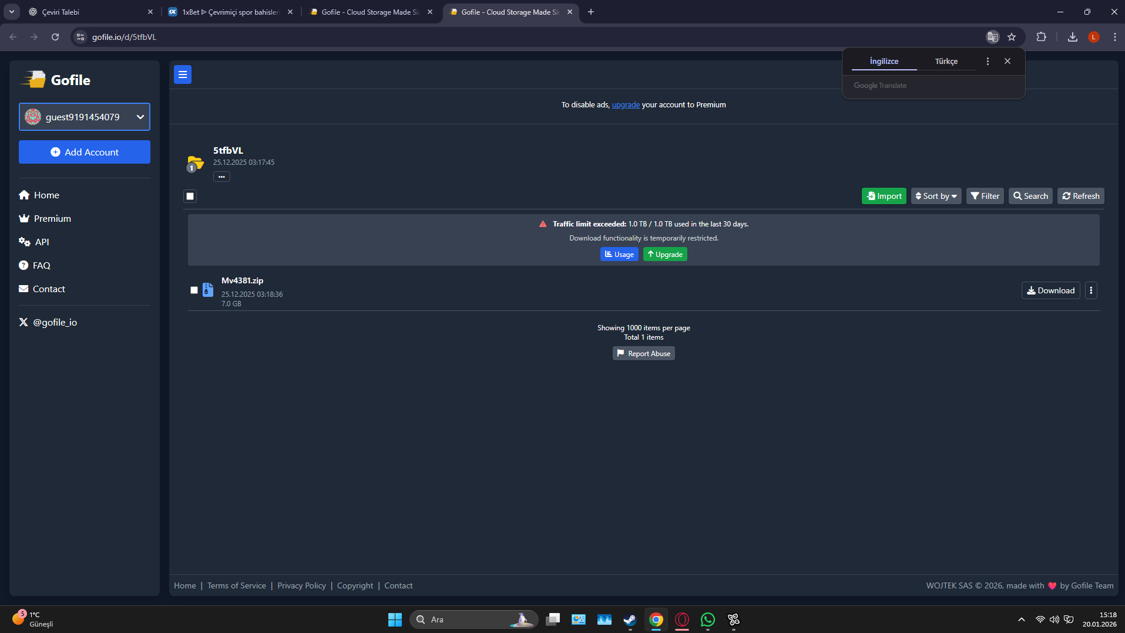
Task: Toggle the blue hamburger sidebar menu
Action: (x=183, y=75)
